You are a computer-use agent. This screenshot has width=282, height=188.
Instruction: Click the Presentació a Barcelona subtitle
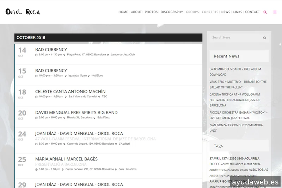coord(61,164)
